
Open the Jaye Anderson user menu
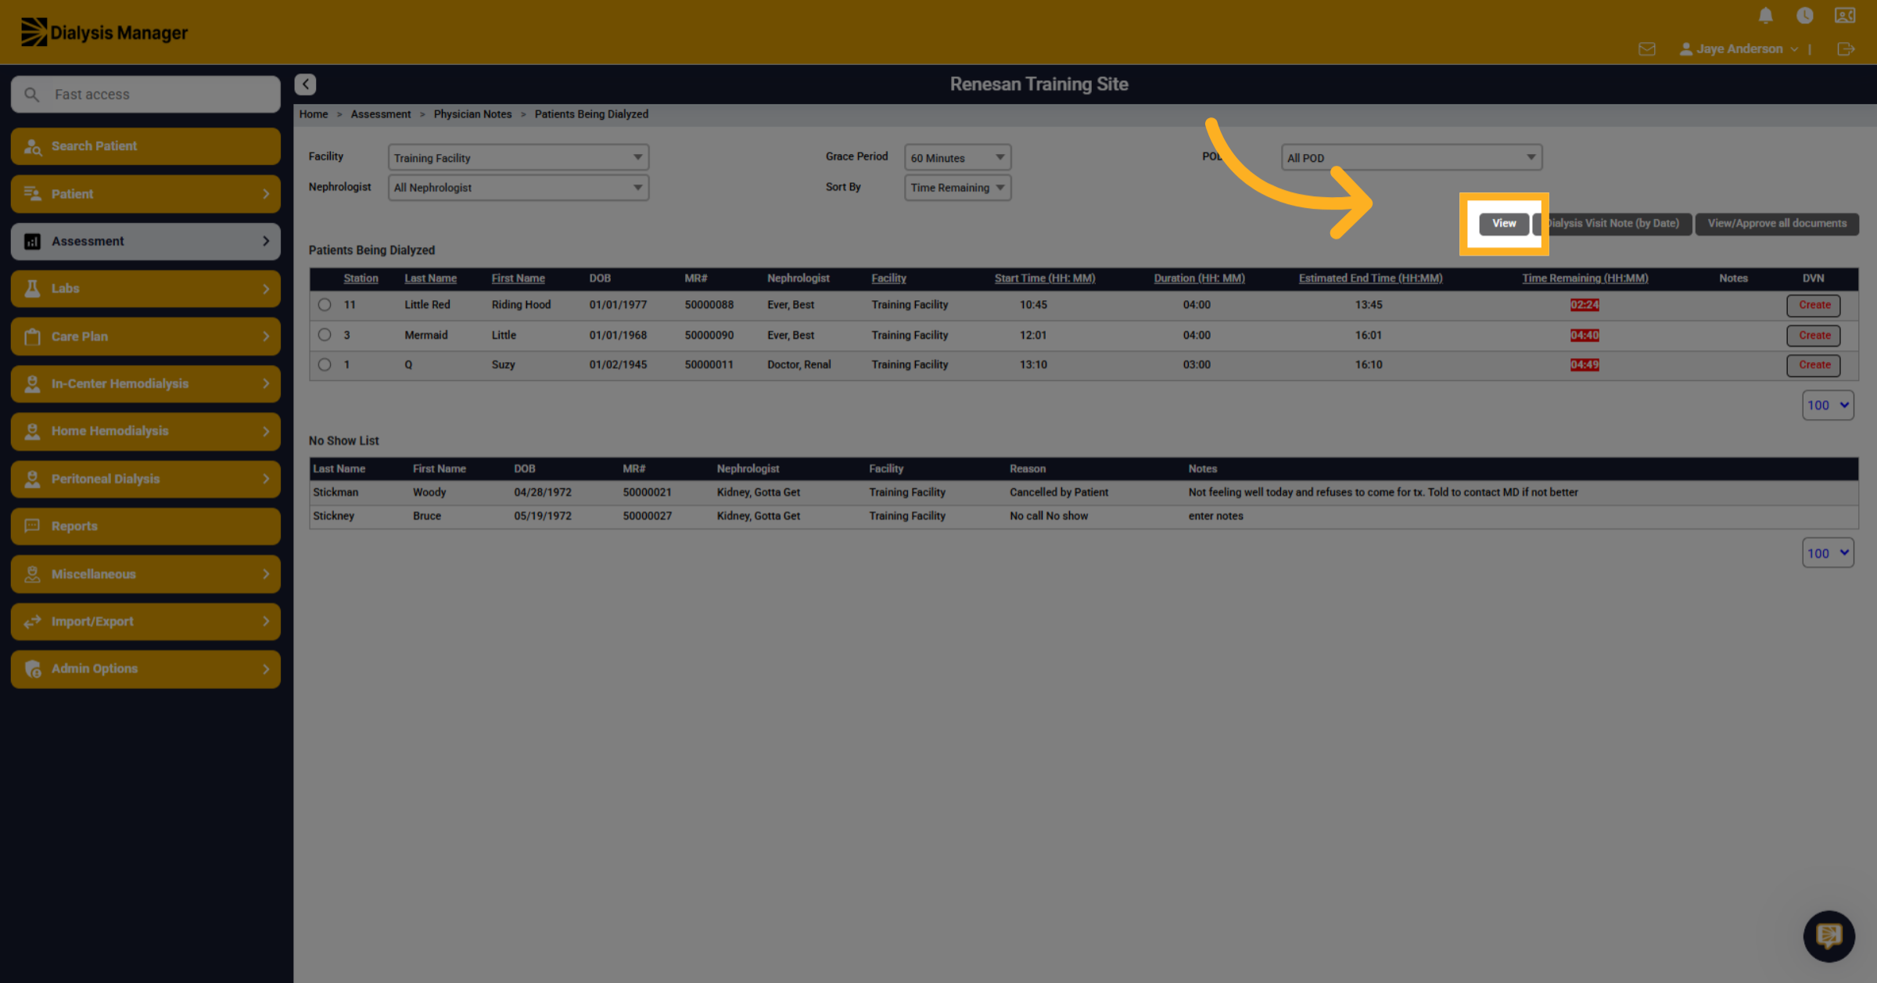pos(1739,49)
